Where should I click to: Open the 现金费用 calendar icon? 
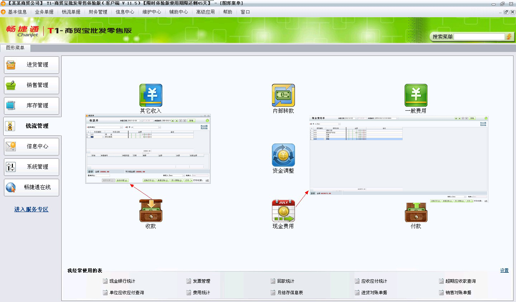pyautogui.click(x=283, y=211)
